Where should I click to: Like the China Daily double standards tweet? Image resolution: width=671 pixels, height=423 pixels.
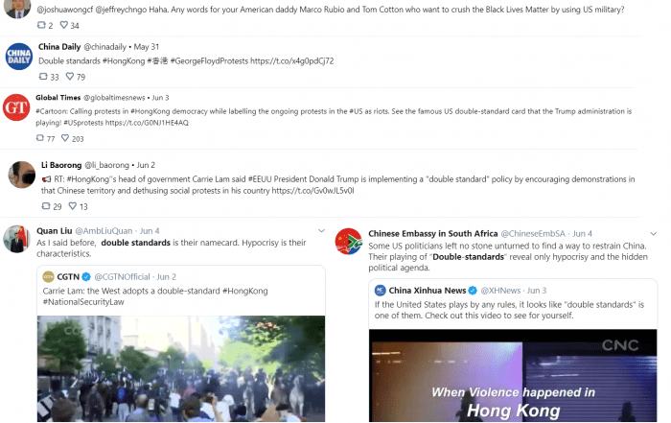coord(70,76)
